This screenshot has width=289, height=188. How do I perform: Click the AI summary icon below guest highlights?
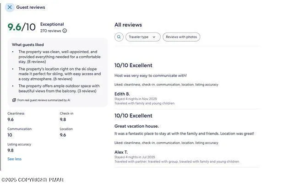[14, 100]
